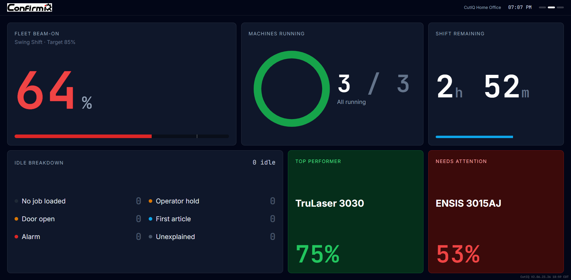571x280 pixels.
Task: Click the Alarm row
Action: pos(78,237)
